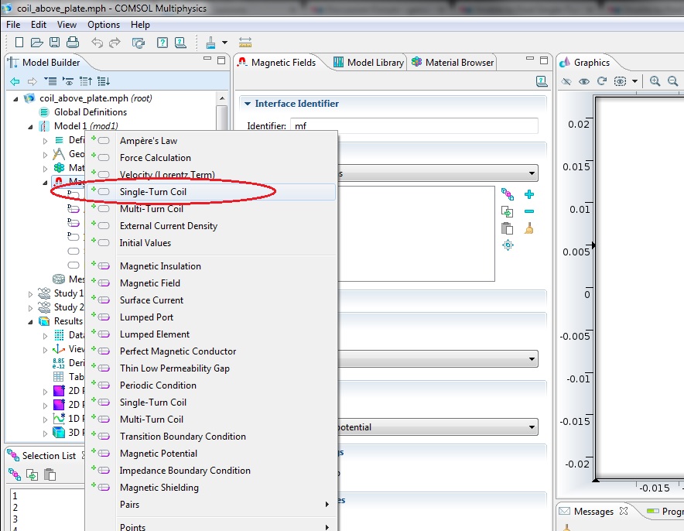Screen dimensions: 684x531
Task: Collapse the Model 1 (mod1) node
Action: [x=31, y=126]
